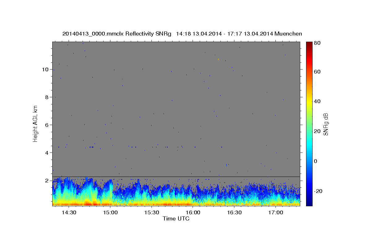Click the height tick label 8

(x=47, y=97)
